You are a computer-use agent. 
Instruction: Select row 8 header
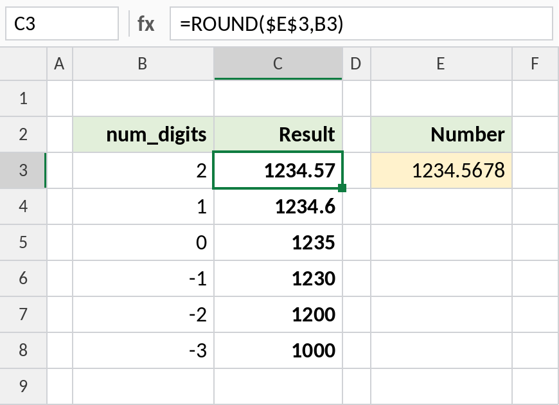click(x=23, y=350)
